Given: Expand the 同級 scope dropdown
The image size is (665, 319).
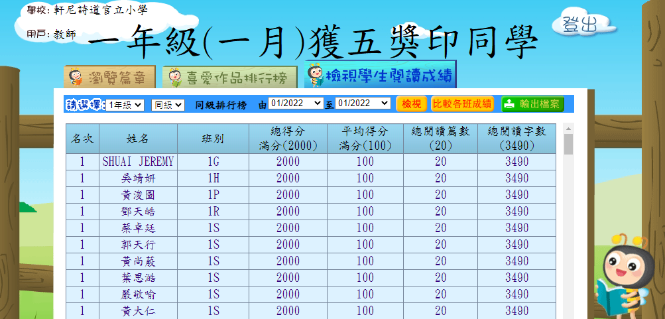Looking at the screenshot, I should click(x=167, y=104).
